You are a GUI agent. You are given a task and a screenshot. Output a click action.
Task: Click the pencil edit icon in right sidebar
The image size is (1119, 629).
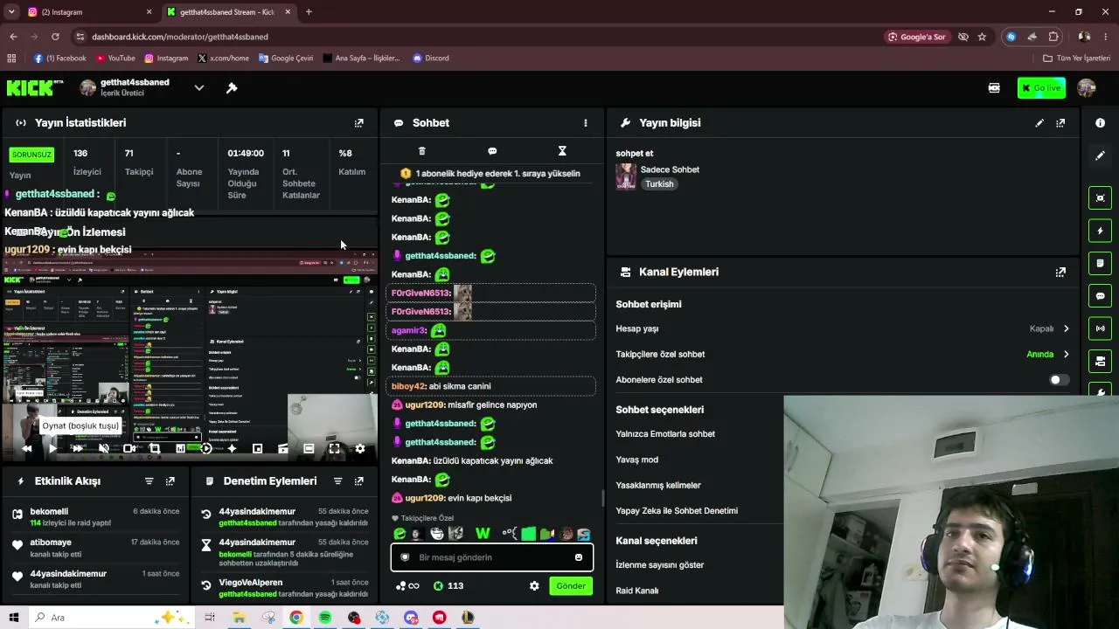1100,156
